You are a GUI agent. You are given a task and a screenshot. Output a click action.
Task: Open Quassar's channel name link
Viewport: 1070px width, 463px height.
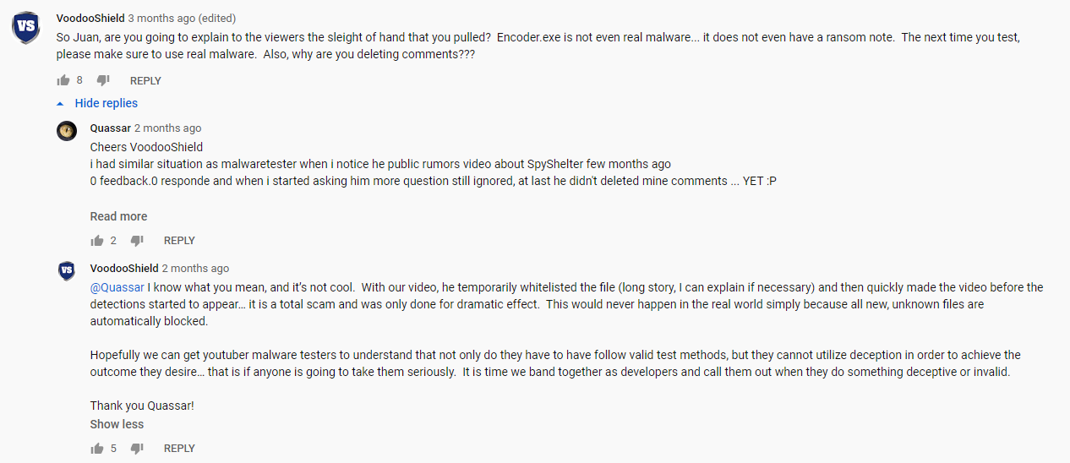pos(110,128)
